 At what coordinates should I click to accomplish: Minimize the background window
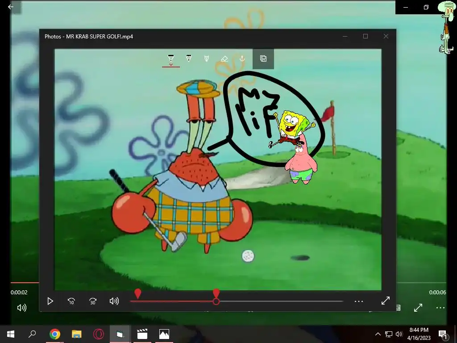point(406,7)
